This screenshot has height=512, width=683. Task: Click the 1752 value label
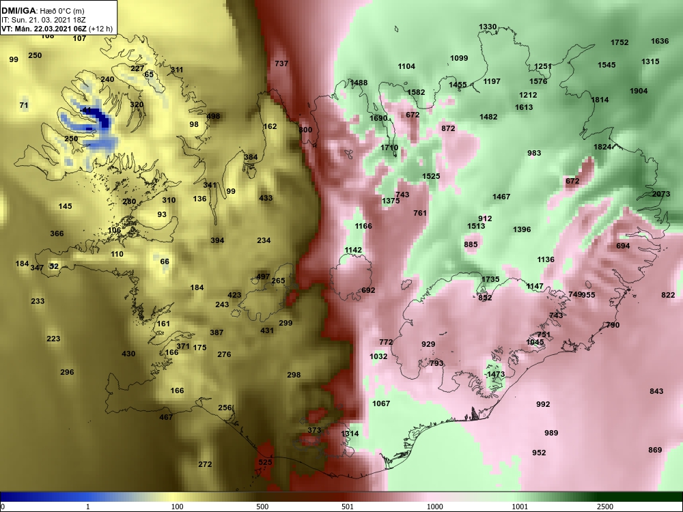point(619,42)
